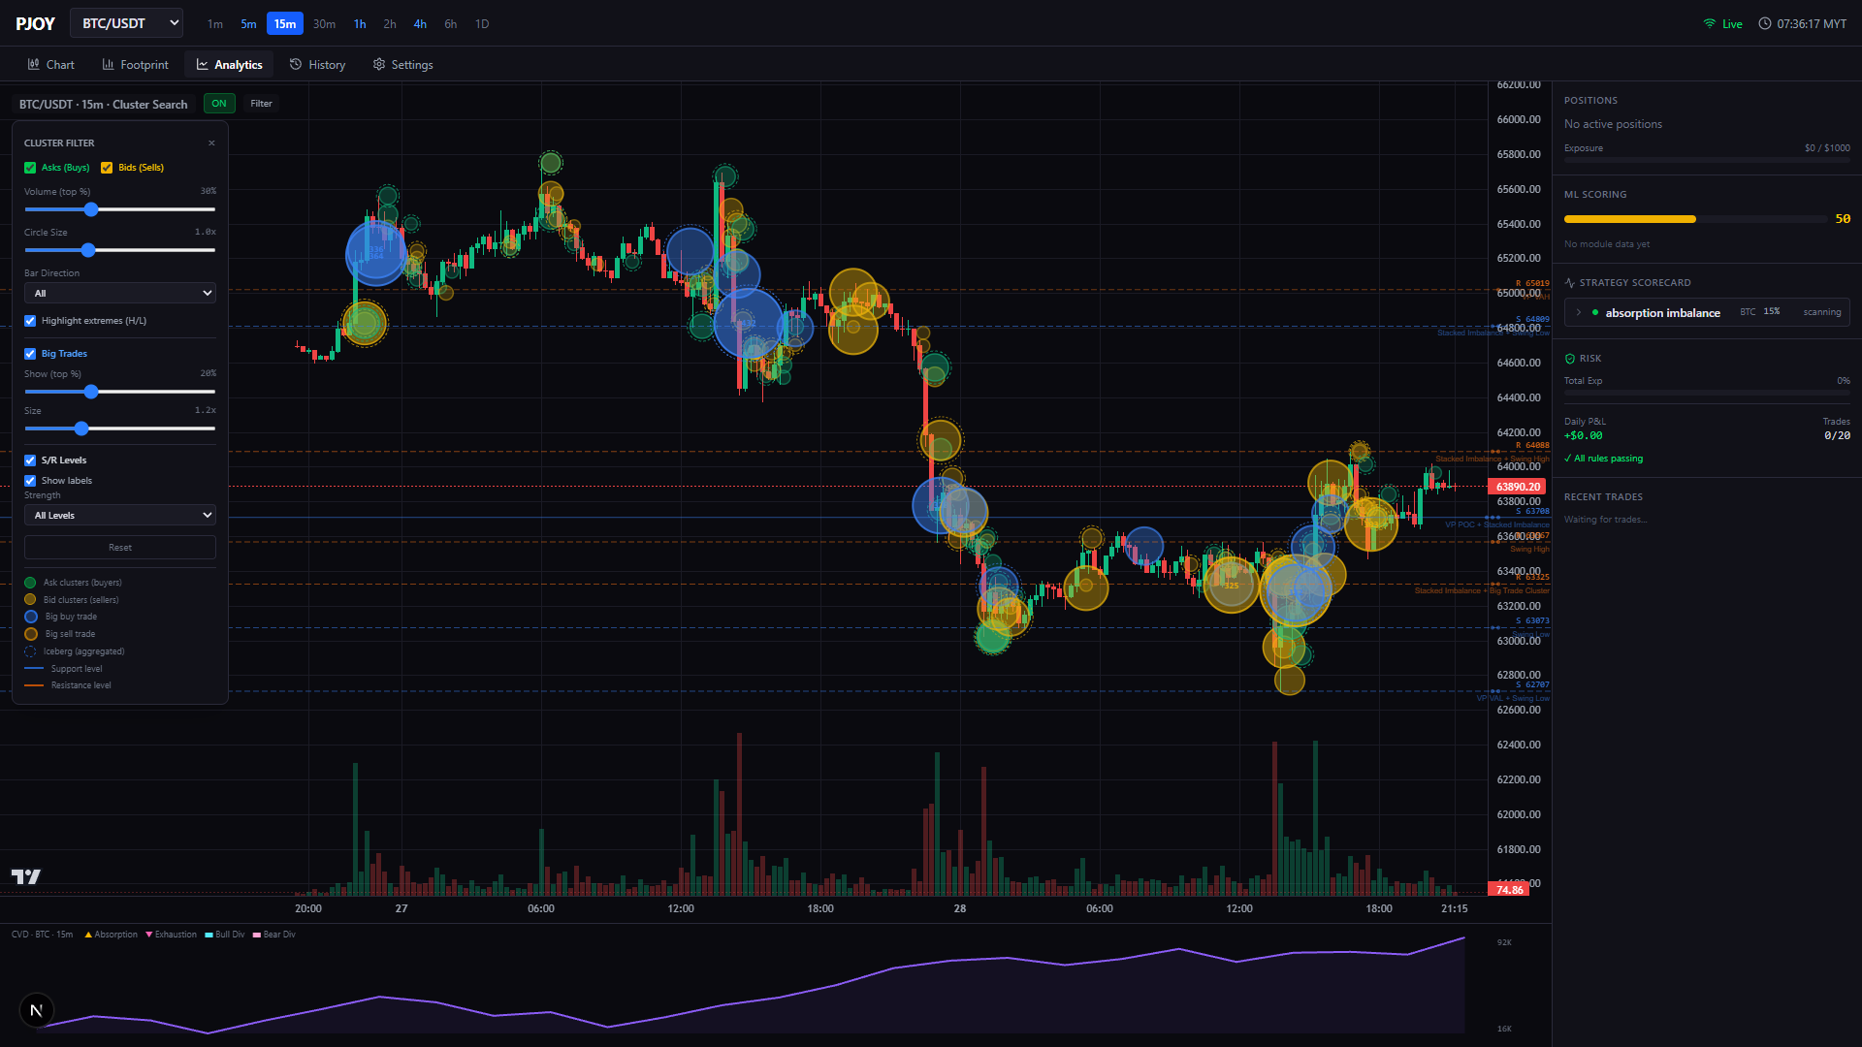Click the TradingView logo icon

tap(26, 876)
